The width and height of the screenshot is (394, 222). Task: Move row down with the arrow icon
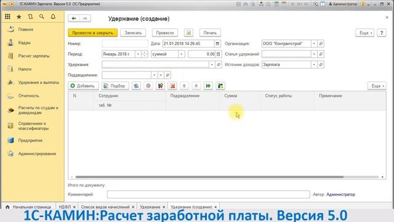196,86
